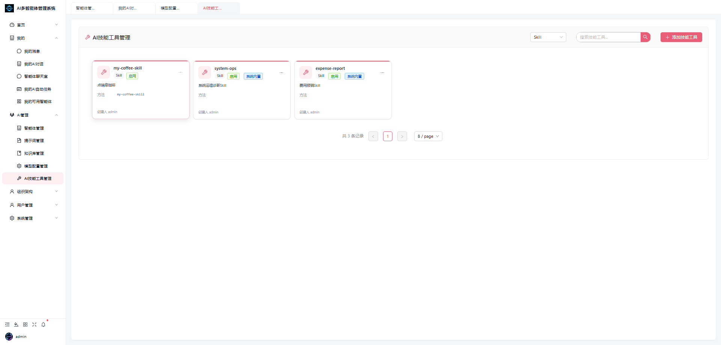Click the 添加技能工具 button

(681, 37)
